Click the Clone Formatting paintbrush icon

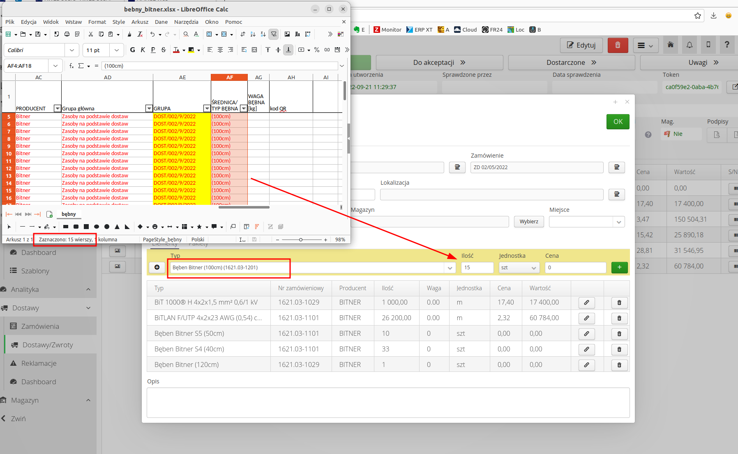129,34
